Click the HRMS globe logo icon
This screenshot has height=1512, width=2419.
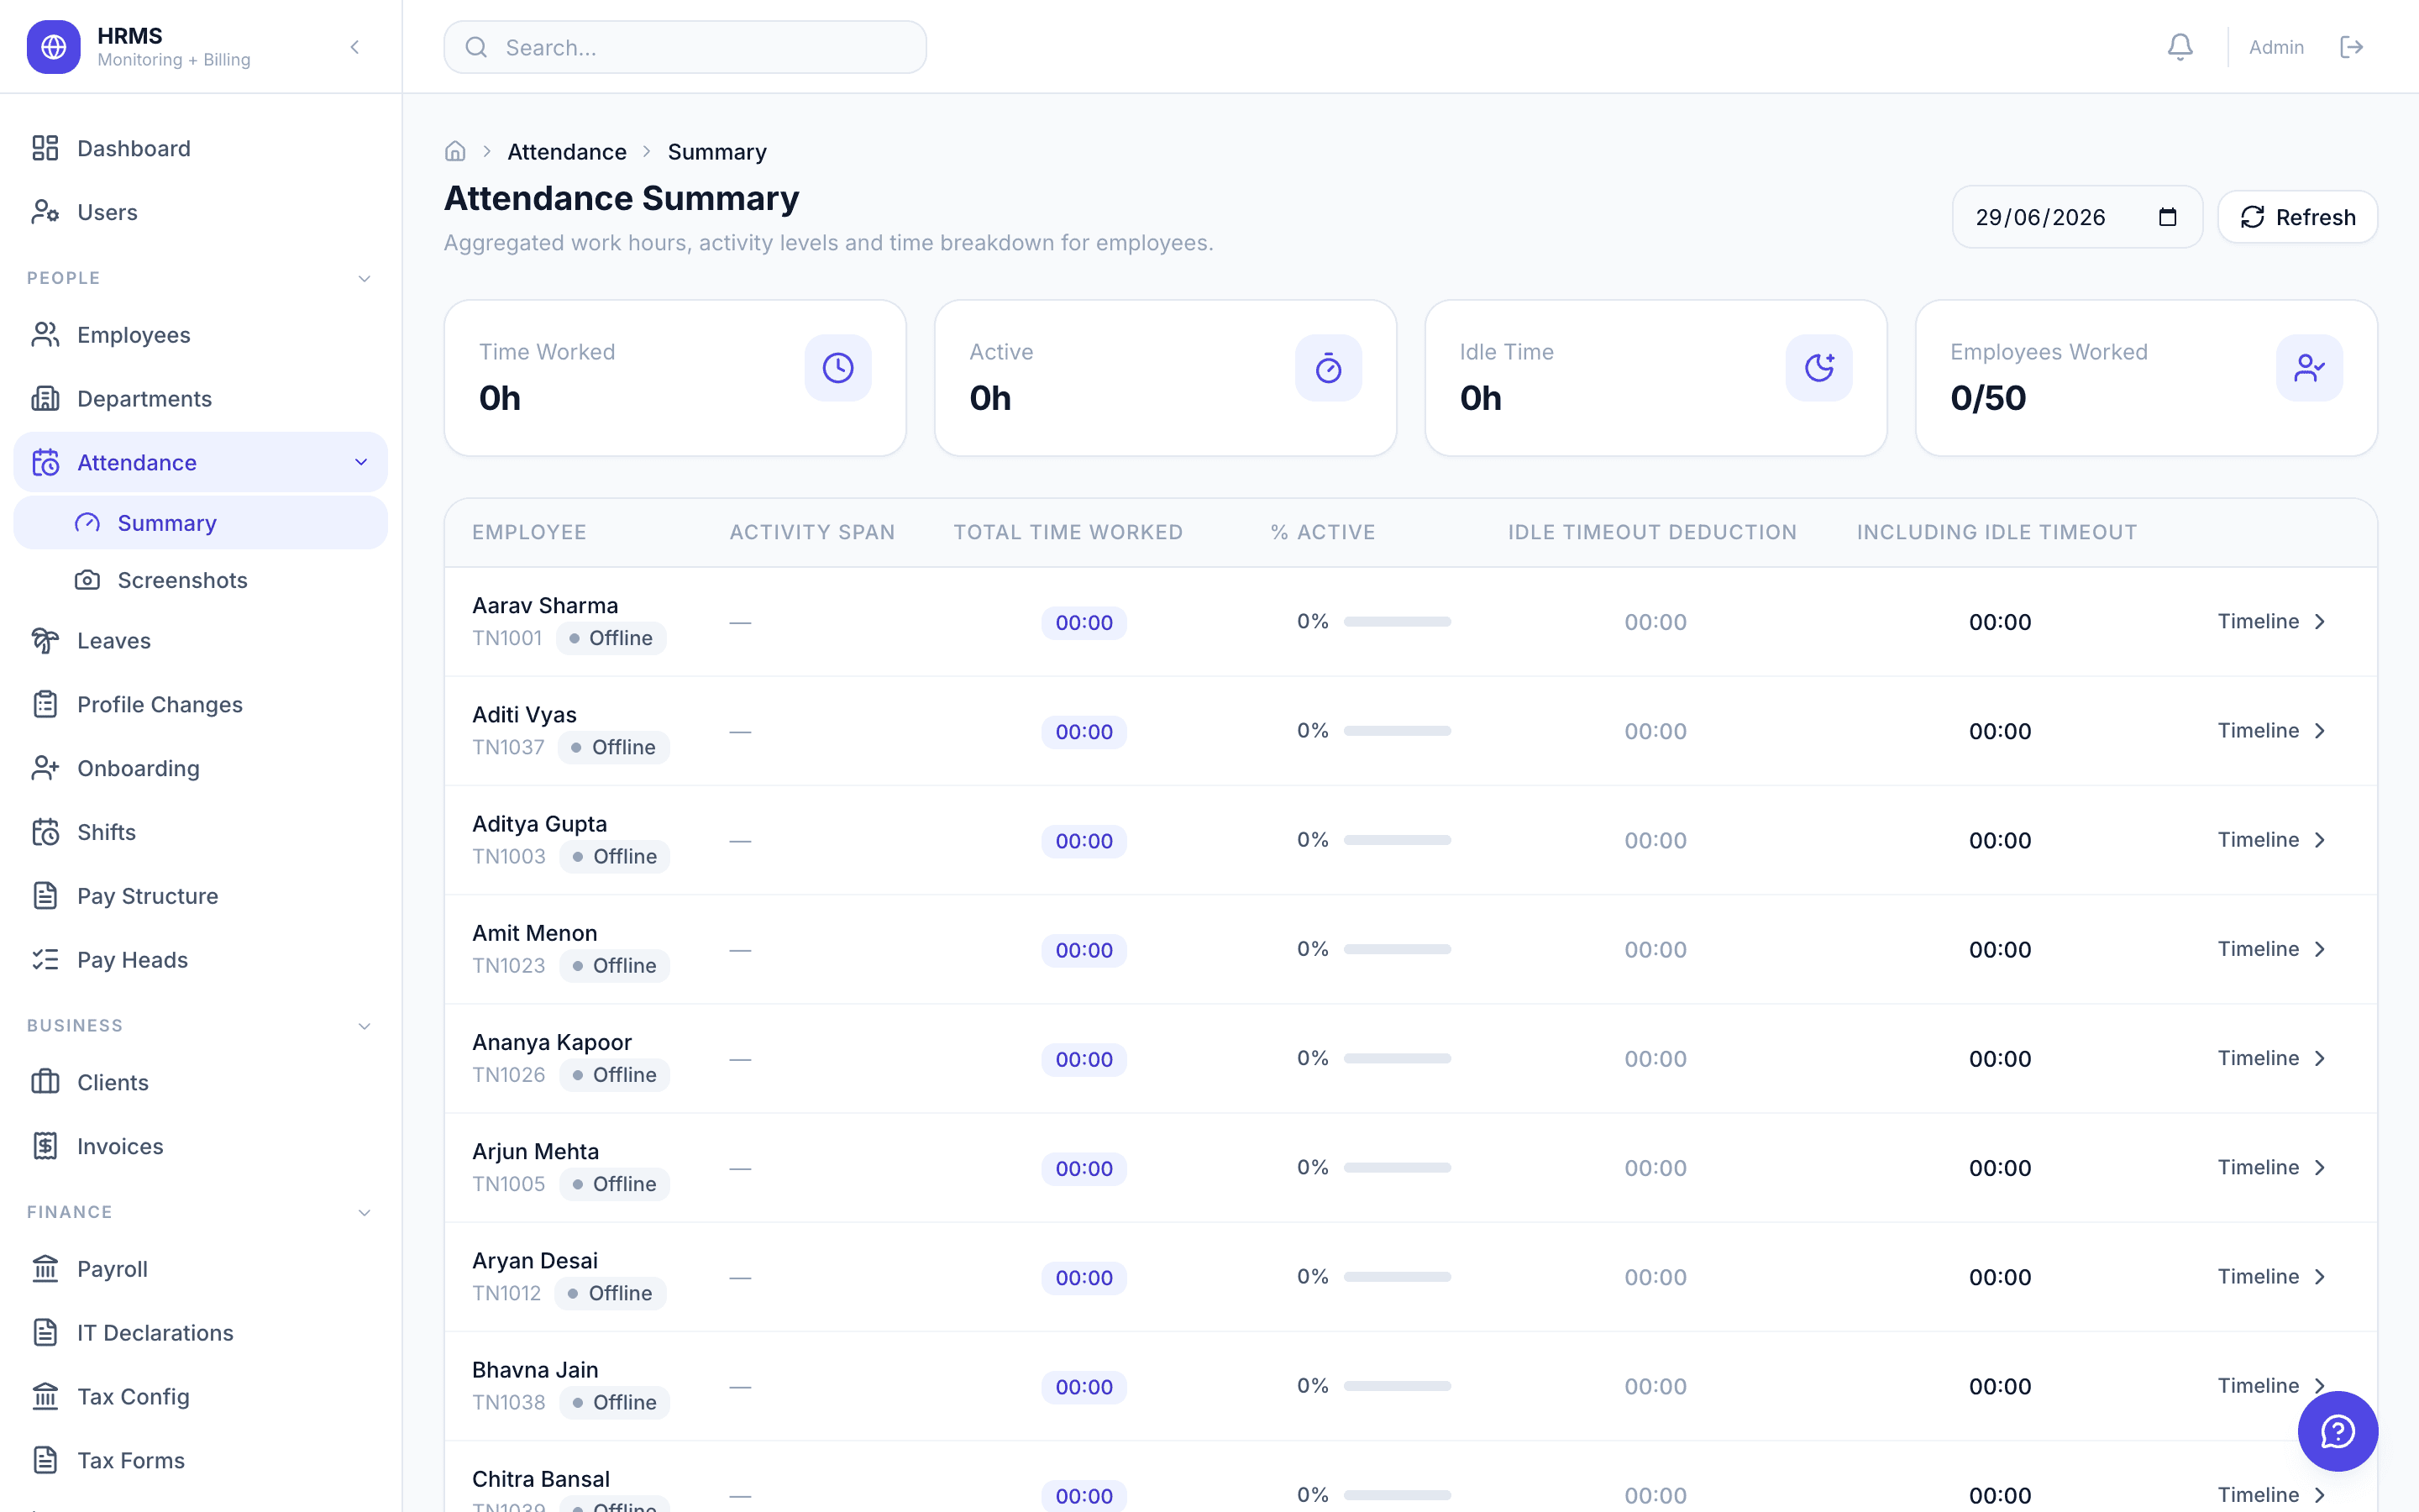click(53, 47)
